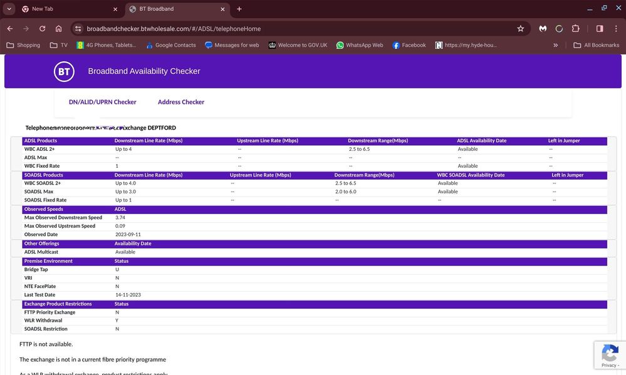This screenshot has height=375, width=626.
Task: Open the All Bookmarks folder
Action: coord(597,45)
